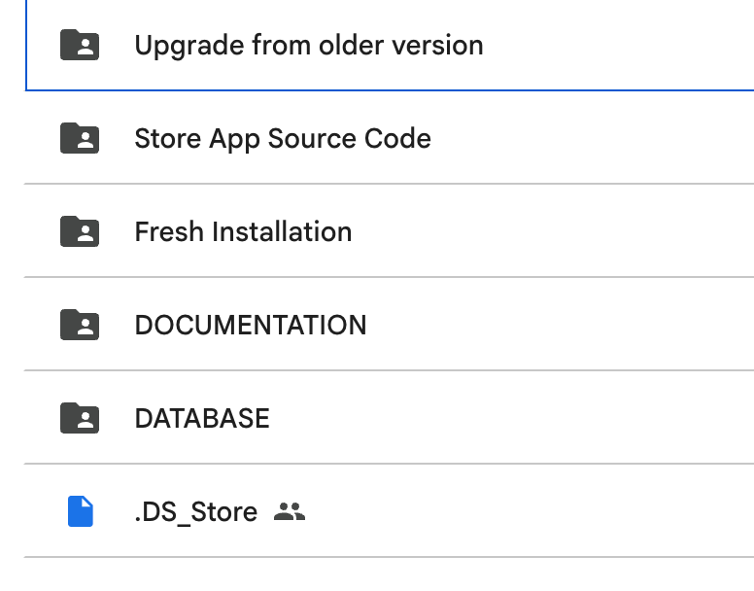Click empty space in the Fresh Installation row
Image resolution: width=754 pixels, height=591 pixels.
pyautogui.click(x=553, y=230)
